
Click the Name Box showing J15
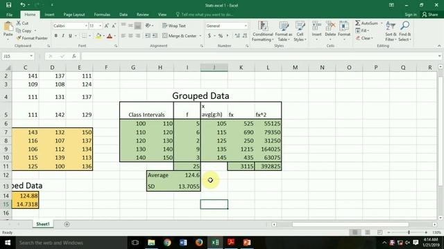tap(17, 56)
